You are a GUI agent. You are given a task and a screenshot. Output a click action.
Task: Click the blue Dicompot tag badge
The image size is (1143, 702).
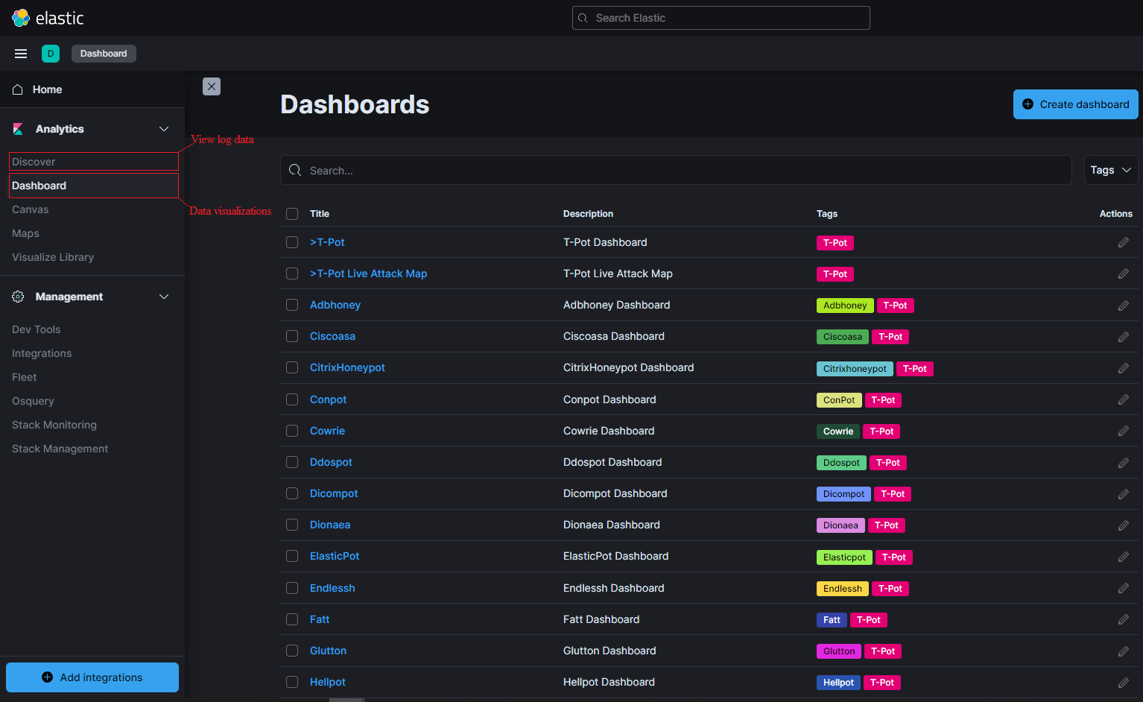[843, 494]
